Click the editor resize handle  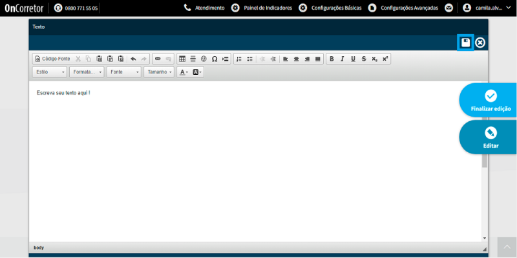pyautogui.click(x=484, y=249)
